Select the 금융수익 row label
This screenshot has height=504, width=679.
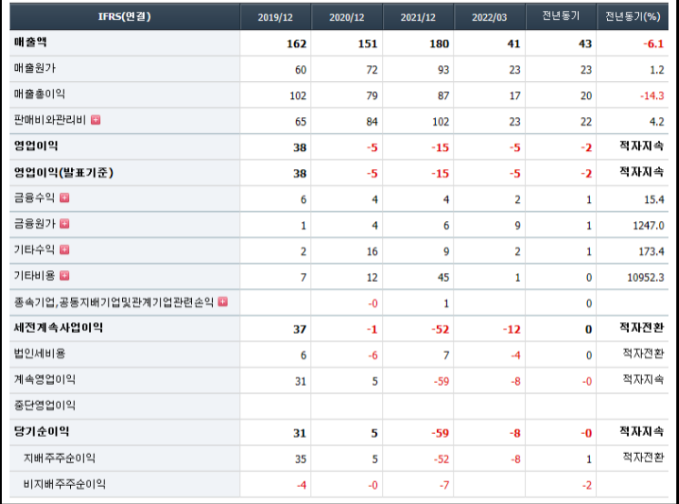click(35, 198)
